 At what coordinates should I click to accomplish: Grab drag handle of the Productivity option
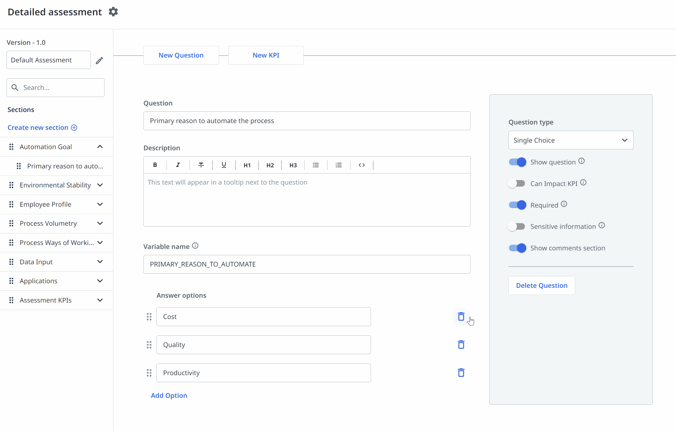pos(149,373)
